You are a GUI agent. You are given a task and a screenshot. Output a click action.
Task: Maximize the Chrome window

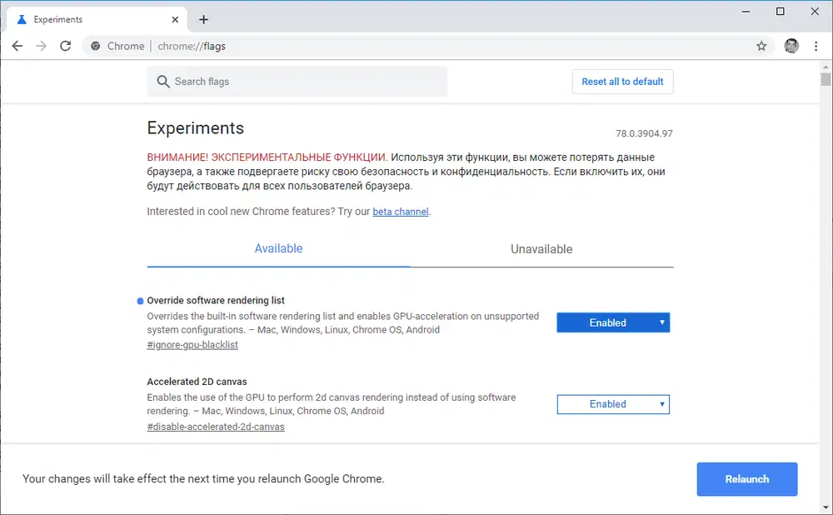coord(780,11)
